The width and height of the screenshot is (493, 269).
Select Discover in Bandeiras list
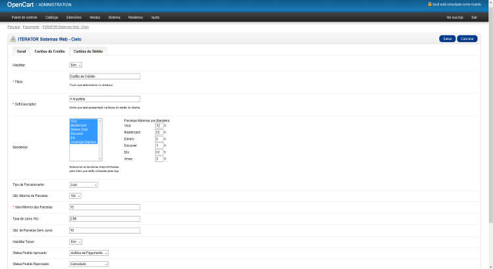pos(83,133)
